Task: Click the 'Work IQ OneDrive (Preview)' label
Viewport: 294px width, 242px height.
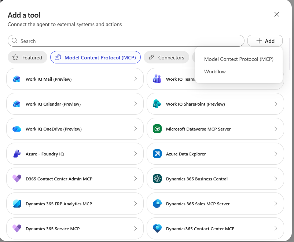Action: (x=54, y=129)
